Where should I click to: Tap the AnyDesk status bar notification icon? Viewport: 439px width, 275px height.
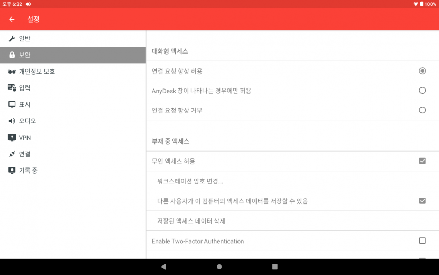(x=28, y=4)
